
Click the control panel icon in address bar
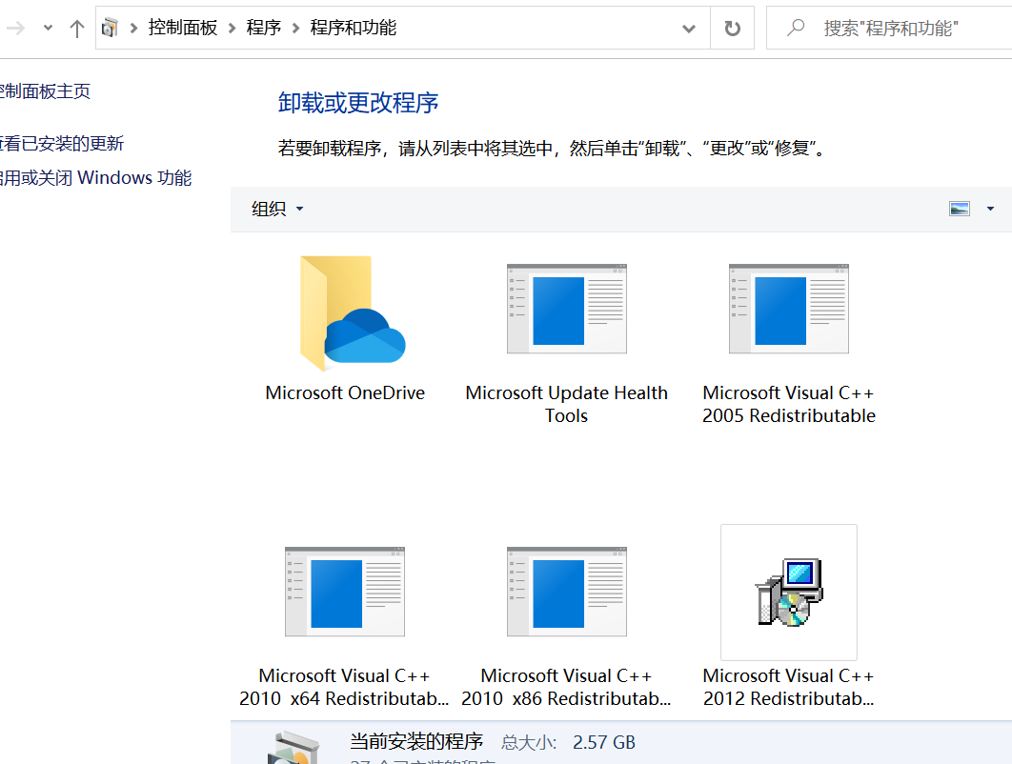pyautogui.click(x=110, y=28)
